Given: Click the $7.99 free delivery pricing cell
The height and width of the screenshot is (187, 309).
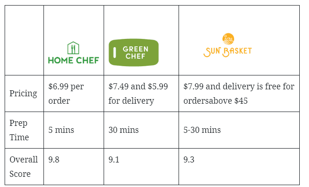Looking at the screenshot, I should tap(239, 93).
